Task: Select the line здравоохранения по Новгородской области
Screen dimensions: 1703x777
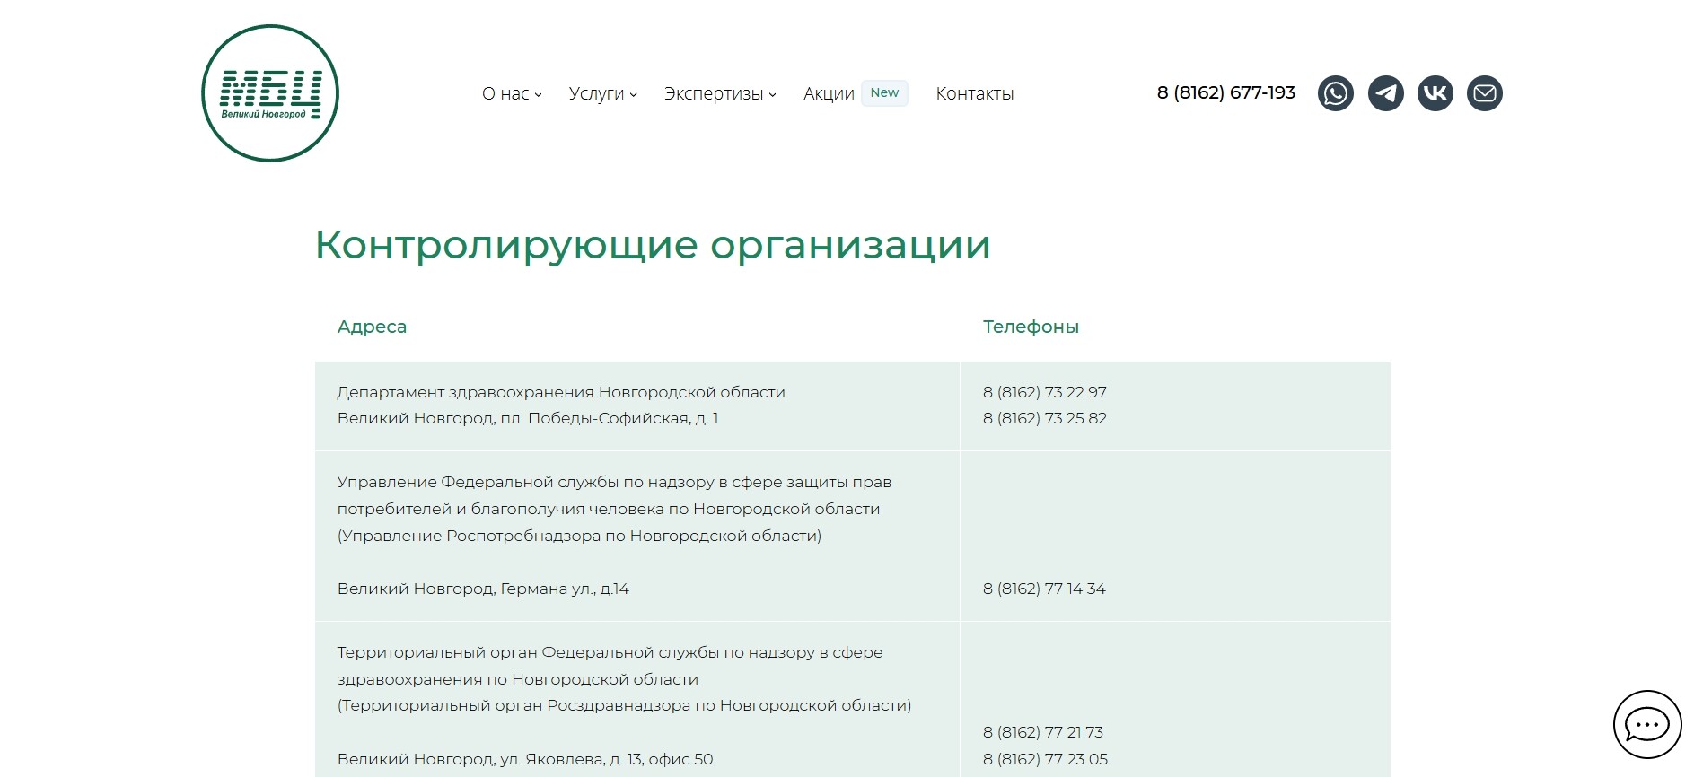Action: coord(517,679)
